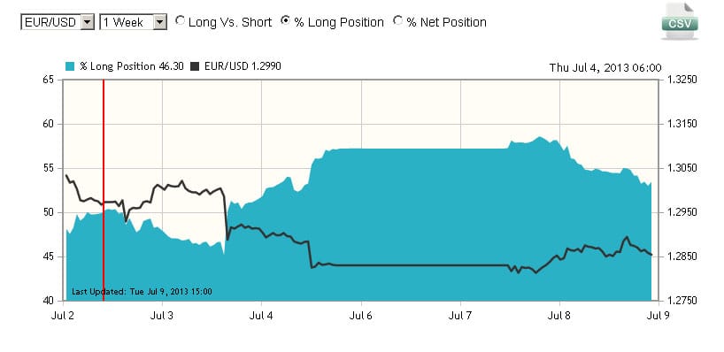The height and width of the screenshot is (352, 724).
Task: Click the 1.3050 value on the right axis
Action: 681,168
